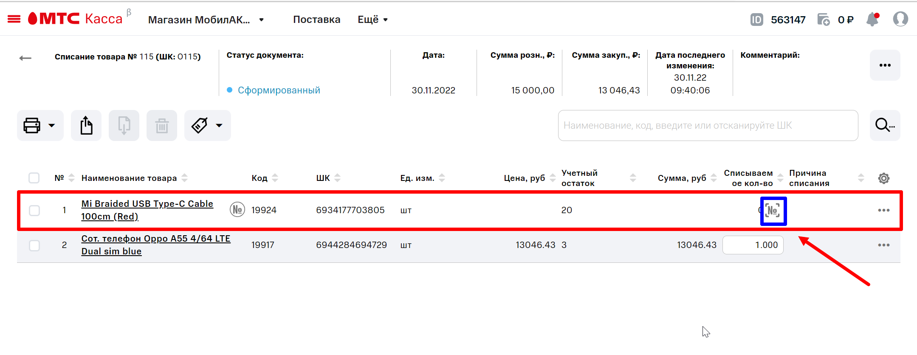
Task: Open Сот. телефон Oppo A55 link
Action: click(x=156, y=245)
